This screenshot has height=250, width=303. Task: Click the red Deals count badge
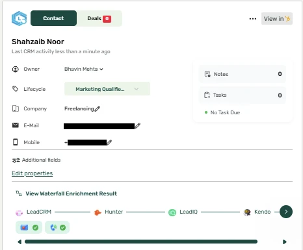click(x=107, y=19)
